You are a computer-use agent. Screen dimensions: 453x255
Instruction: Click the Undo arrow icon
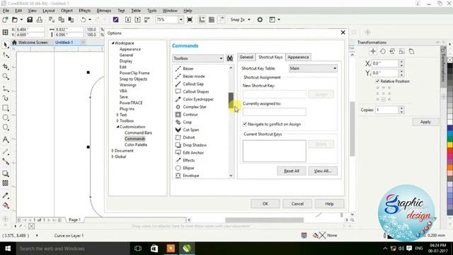point(84,20)
